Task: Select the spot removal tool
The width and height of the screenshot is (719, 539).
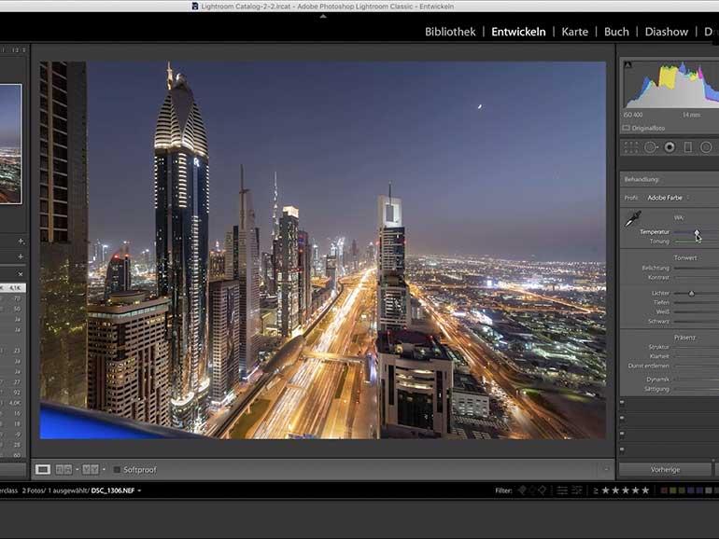Action: [651, 147]
